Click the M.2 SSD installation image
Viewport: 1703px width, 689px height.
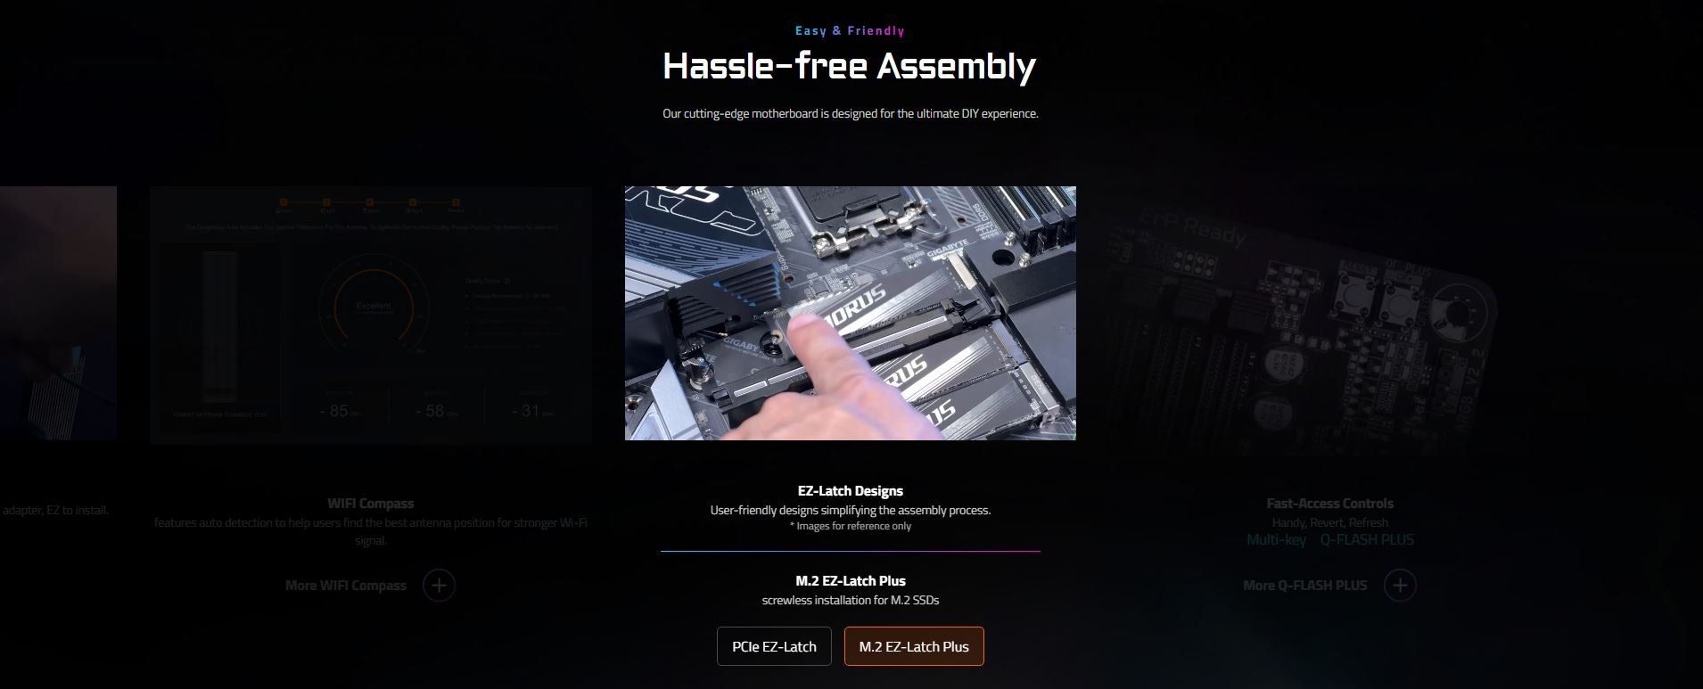851,313
